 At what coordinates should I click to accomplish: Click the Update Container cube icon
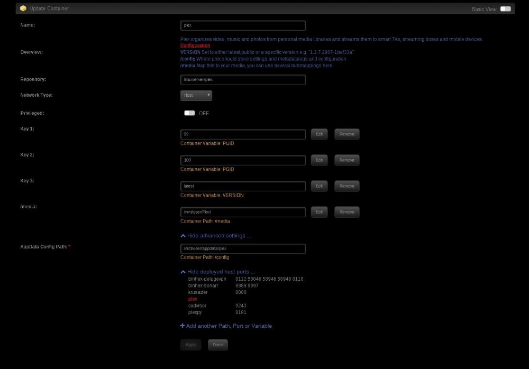click(23, 8)
